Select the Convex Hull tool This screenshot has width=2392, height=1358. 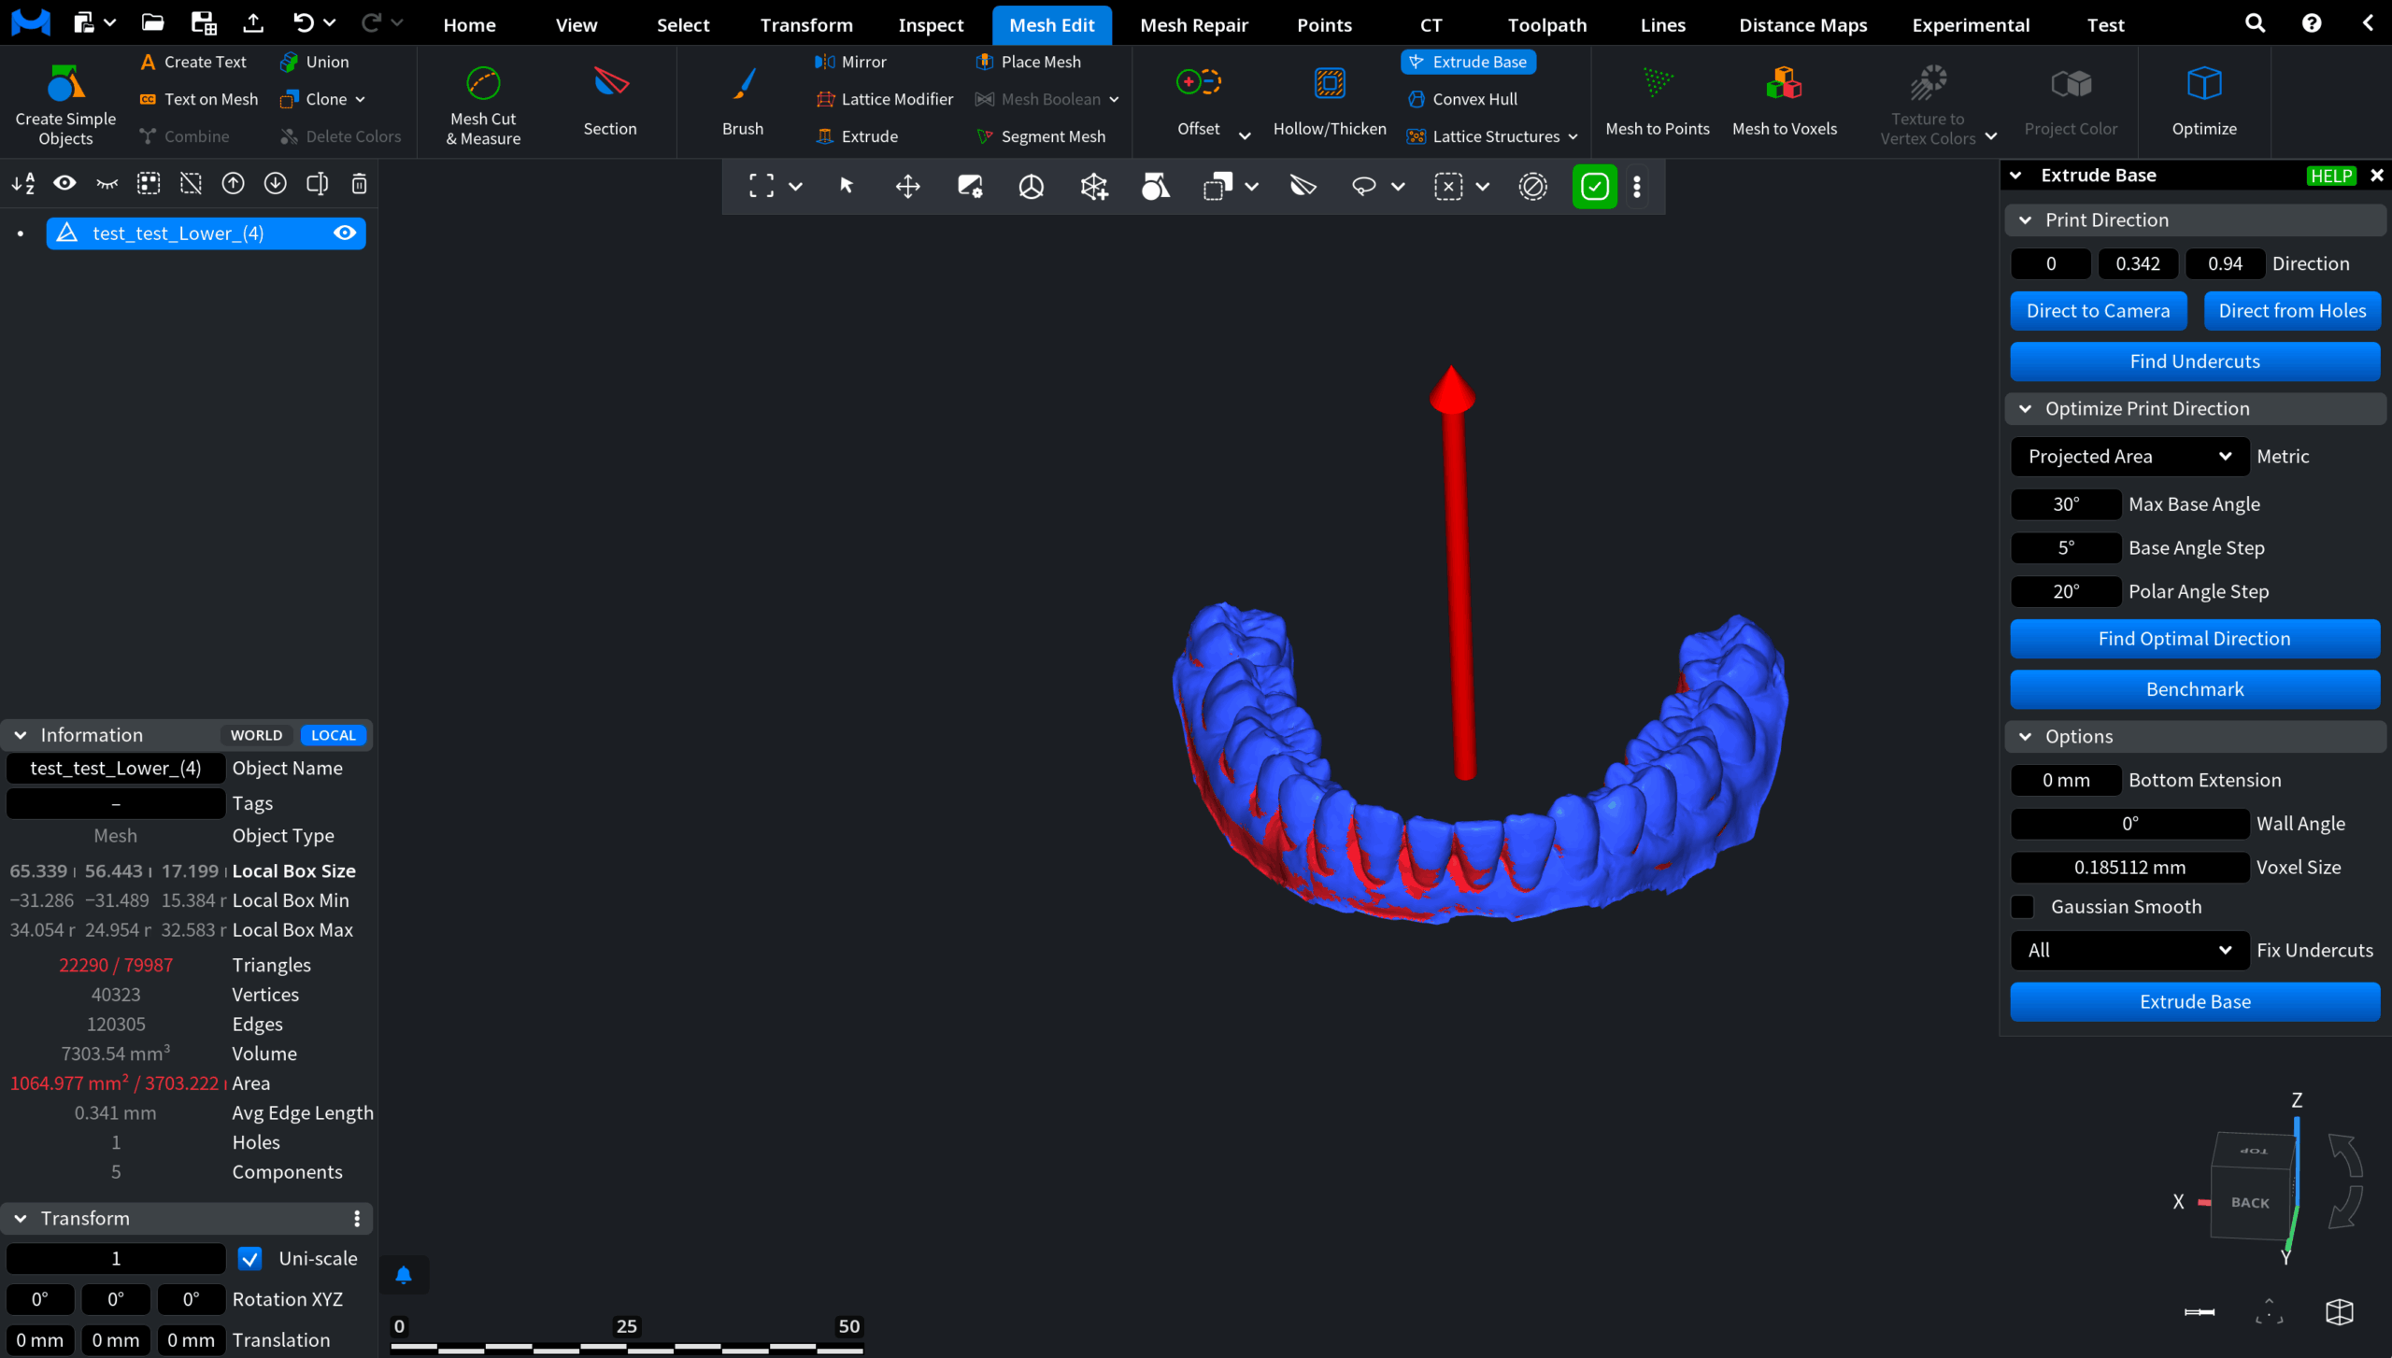click(x=1464, y=98)
